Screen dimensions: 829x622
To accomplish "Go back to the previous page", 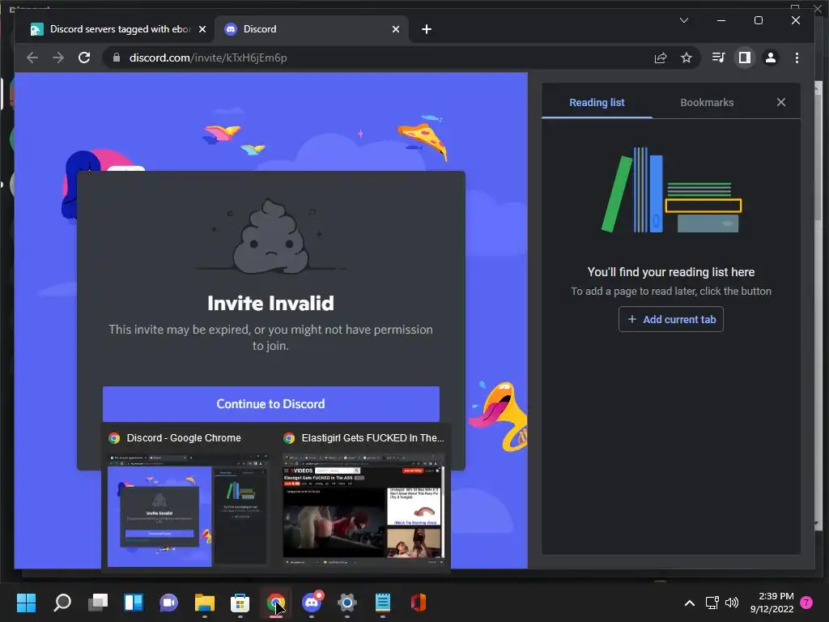I will (x=32, y=58).
